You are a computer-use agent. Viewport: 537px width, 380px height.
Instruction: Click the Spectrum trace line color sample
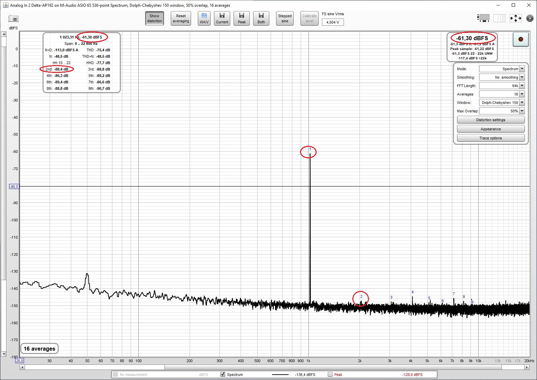tap(280, 375)
